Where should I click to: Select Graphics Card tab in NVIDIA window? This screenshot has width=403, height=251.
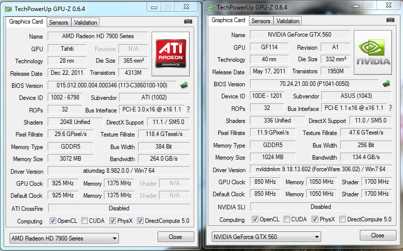pos(228,20)
